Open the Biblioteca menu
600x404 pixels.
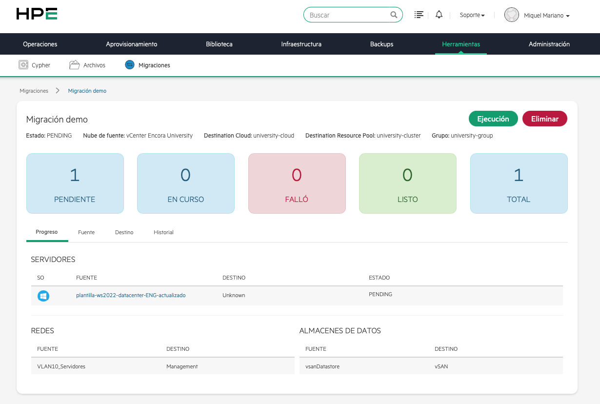coord(219,44)
